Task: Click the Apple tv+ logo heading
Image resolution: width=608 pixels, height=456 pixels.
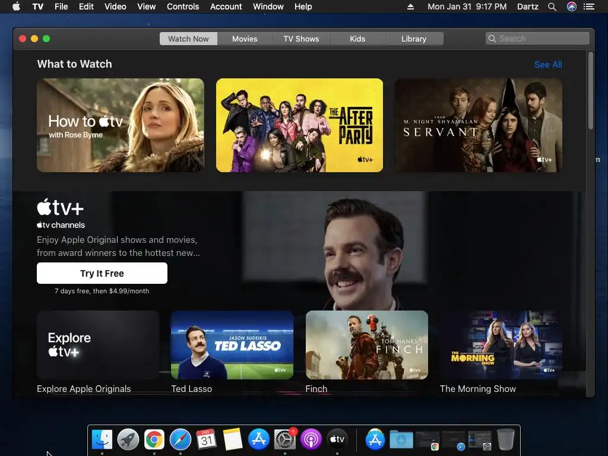Action: coord(61,207)
